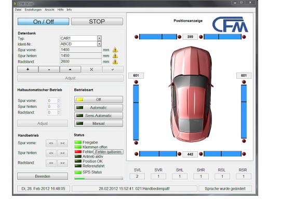Click the checkmark confirm icon button
295x200 pixels.
click(x=113, y=69)
